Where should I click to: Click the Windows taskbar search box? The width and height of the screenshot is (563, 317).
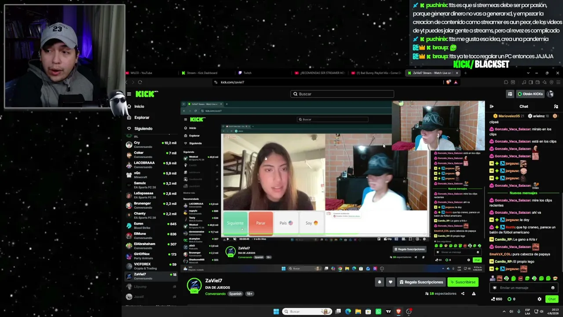pyautogui.click(x=307, y=312)
